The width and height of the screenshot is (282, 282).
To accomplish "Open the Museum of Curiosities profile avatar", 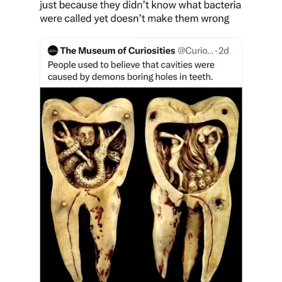I will pos(53,51).
